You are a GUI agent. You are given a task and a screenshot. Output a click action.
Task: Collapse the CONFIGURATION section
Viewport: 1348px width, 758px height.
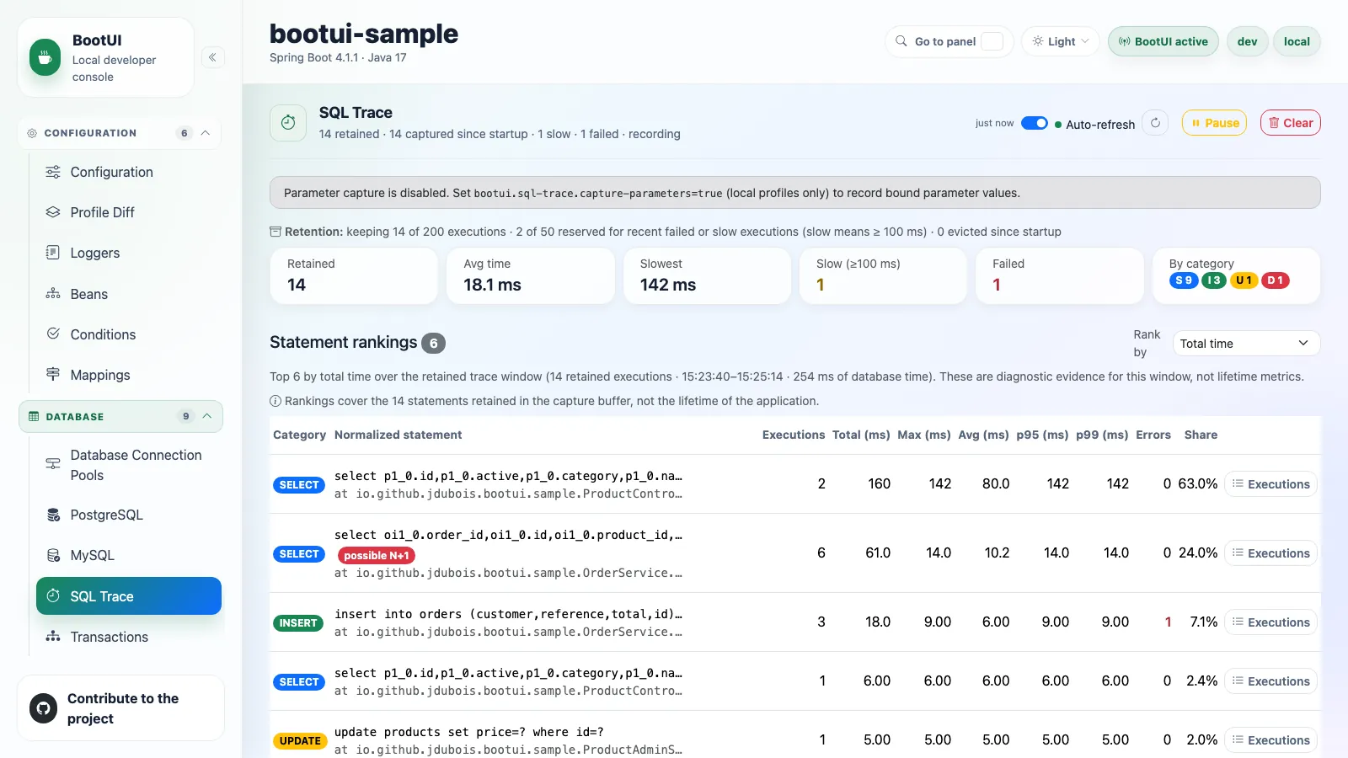click(x=119, y=133)
